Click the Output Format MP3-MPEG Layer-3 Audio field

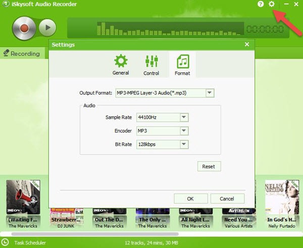tap(165, 93)
